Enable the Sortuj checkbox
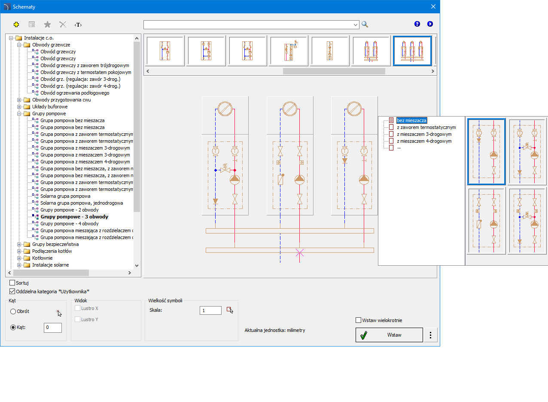The width and height of the screenshot is (548, 402). pos(12,283)
